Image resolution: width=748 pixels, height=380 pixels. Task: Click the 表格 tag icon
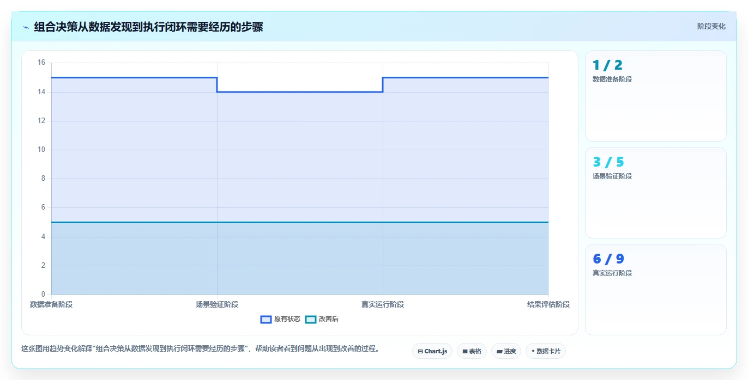click(x=465, y=352)
